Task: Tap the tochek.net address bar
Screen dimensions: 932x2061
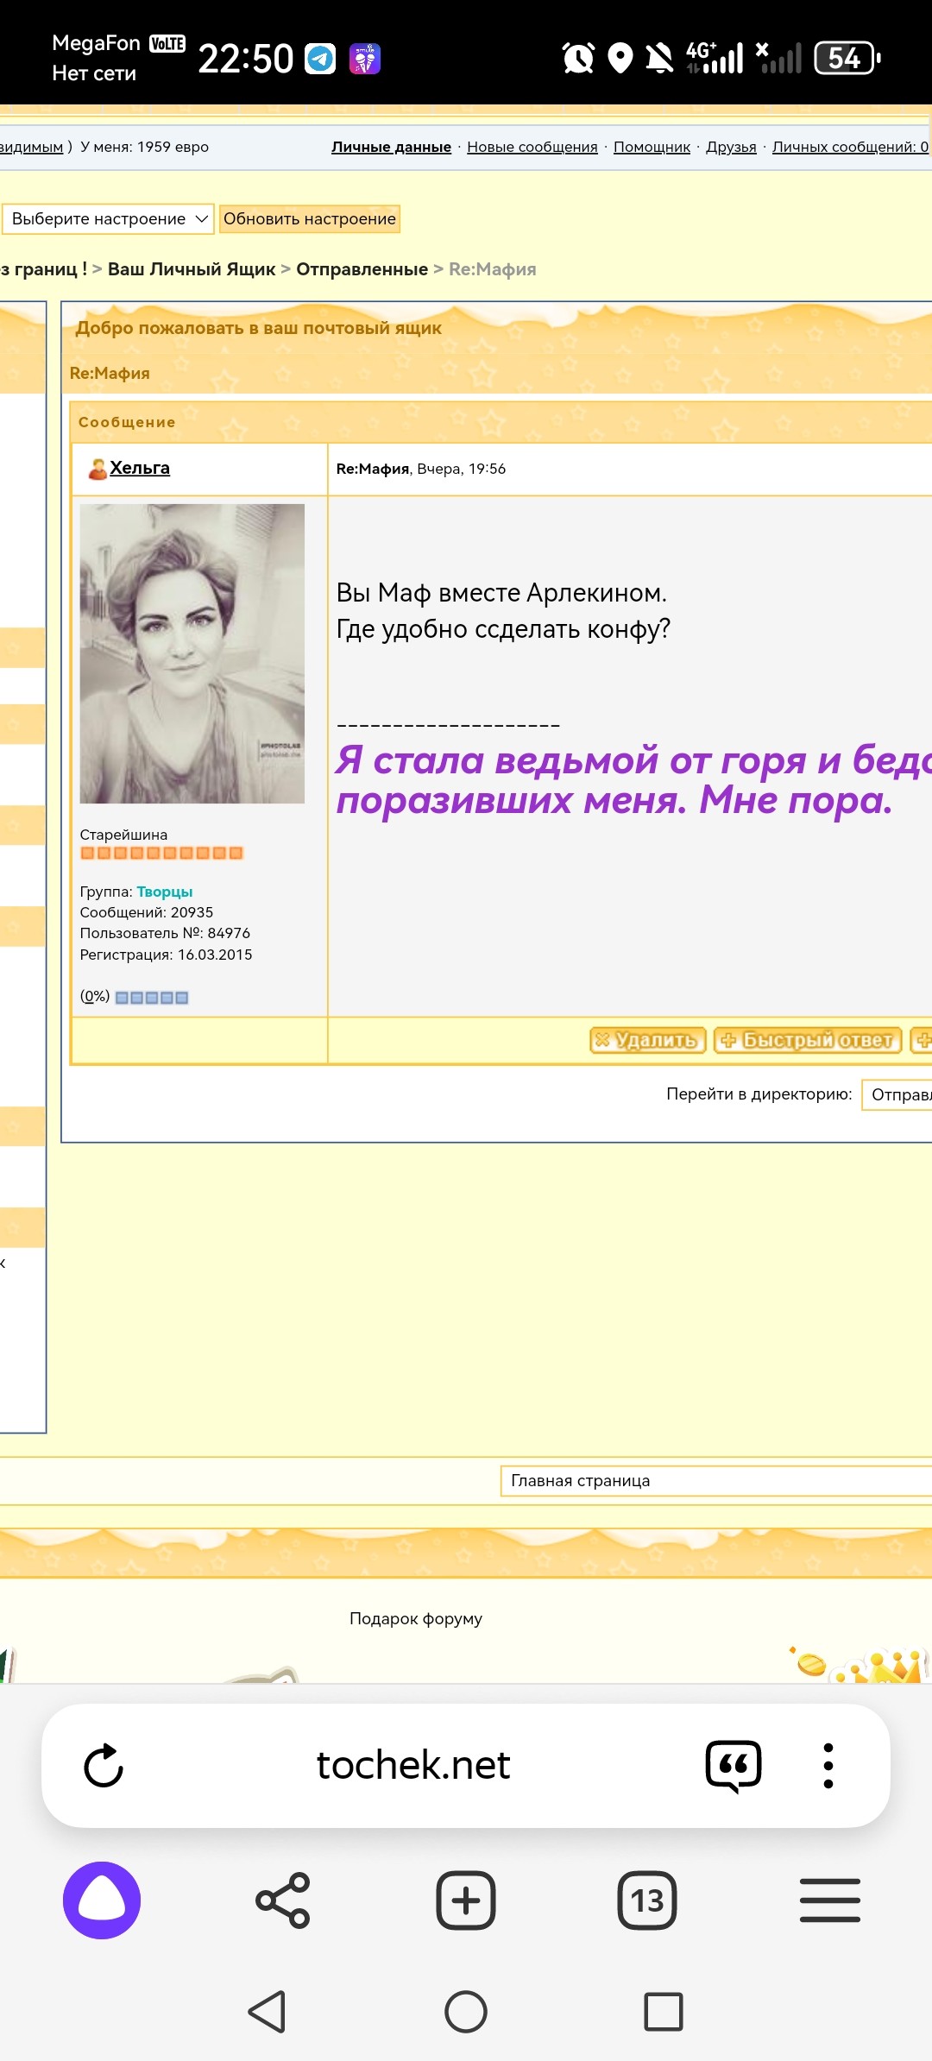Action: 413,1765
